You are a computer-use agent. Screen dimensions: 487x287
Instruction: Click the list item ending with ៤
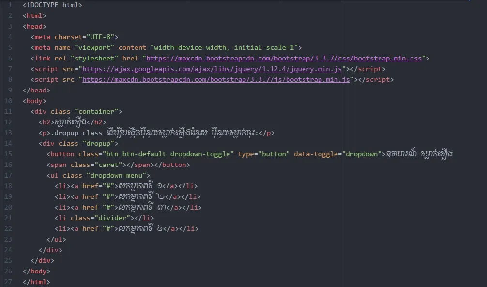tap(127, 228)
